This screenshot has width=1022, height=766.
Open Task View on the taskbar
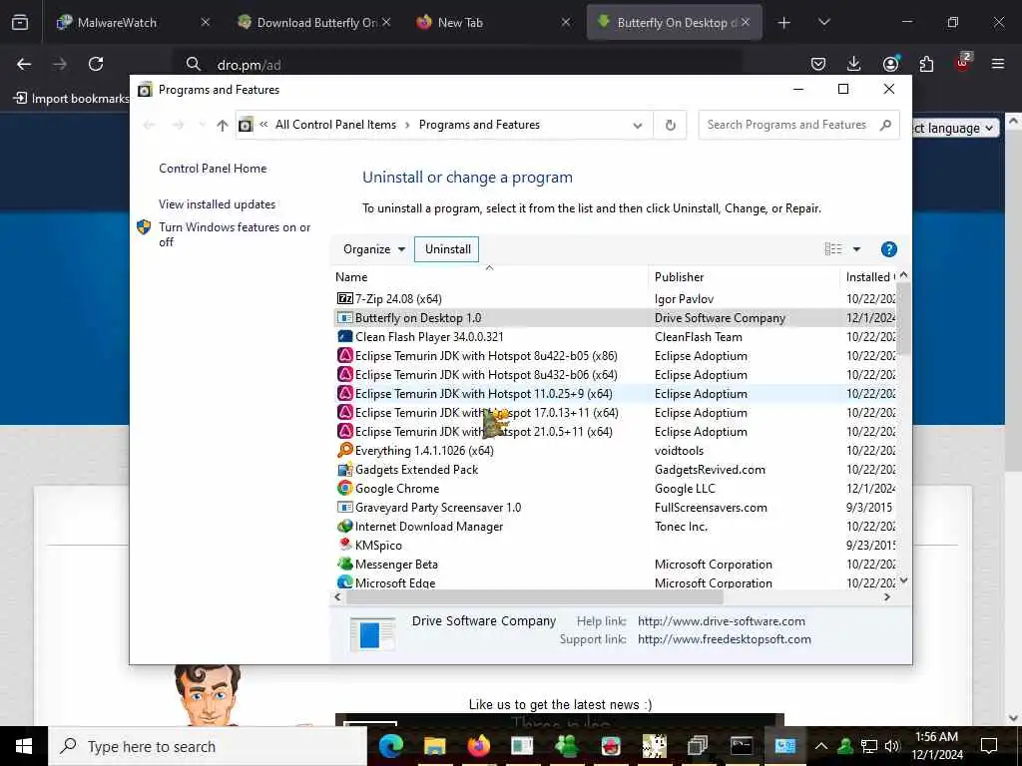(698, 746)
